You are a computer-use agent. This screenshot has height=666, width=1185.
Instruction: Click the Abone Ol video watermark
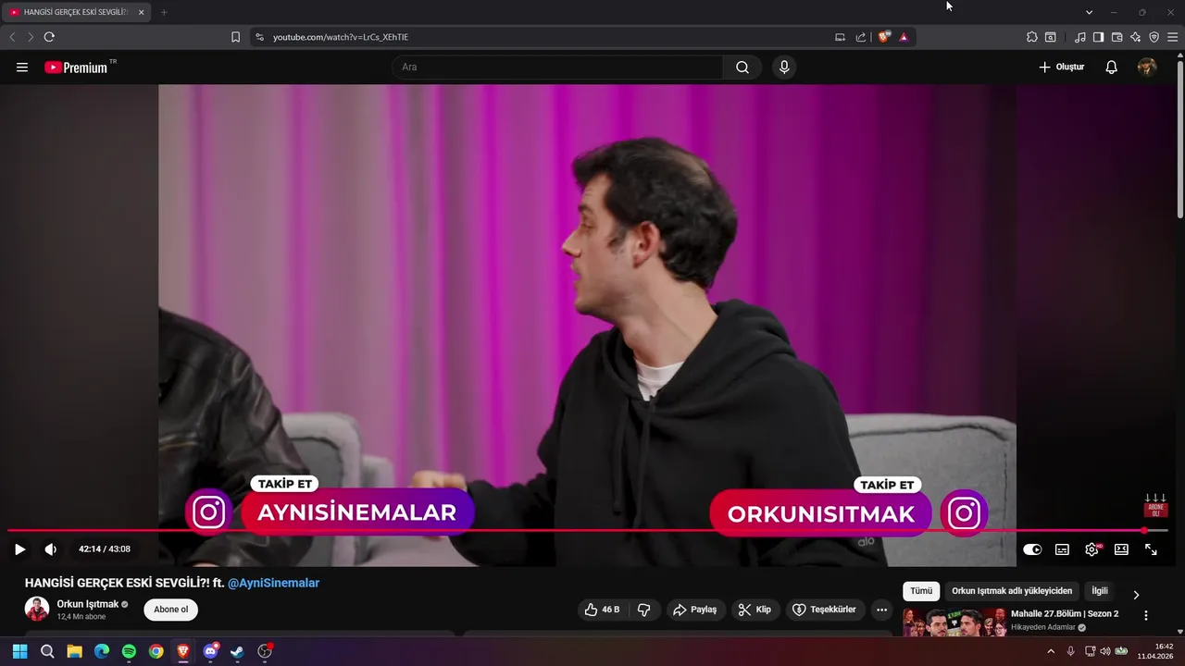coord(1155,506)
